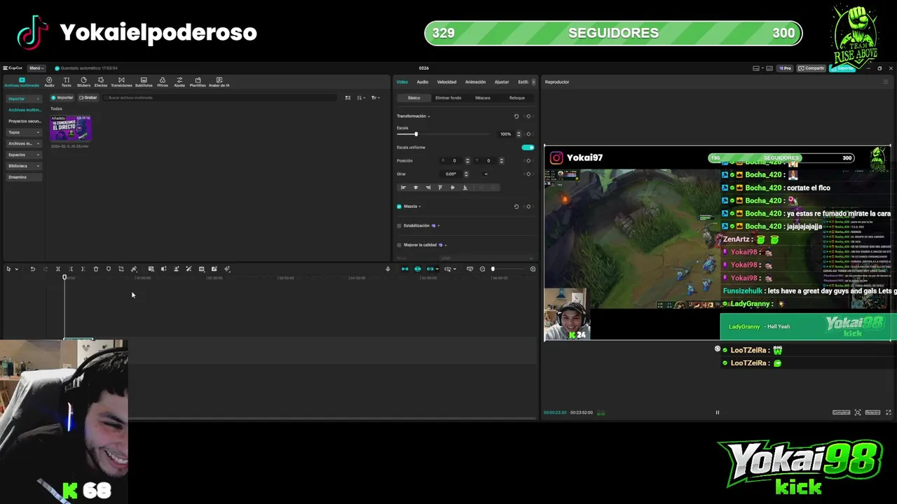Image resolution: width=897 pixels, height=504 pixels.
Task: Expand the Tuyos sidebar section
Action: pos(38,132)
